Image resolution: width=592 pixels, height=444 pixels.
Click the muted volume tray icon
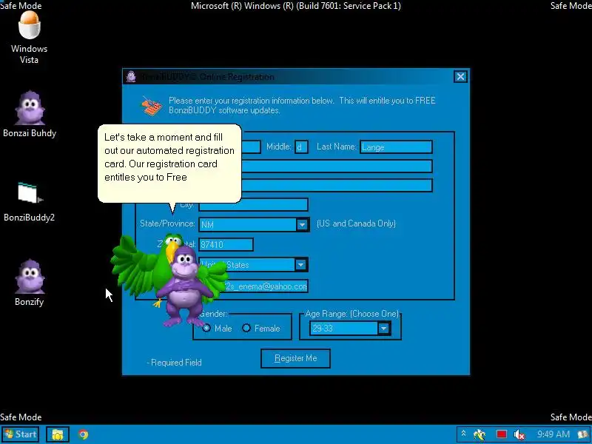[520, 434]
